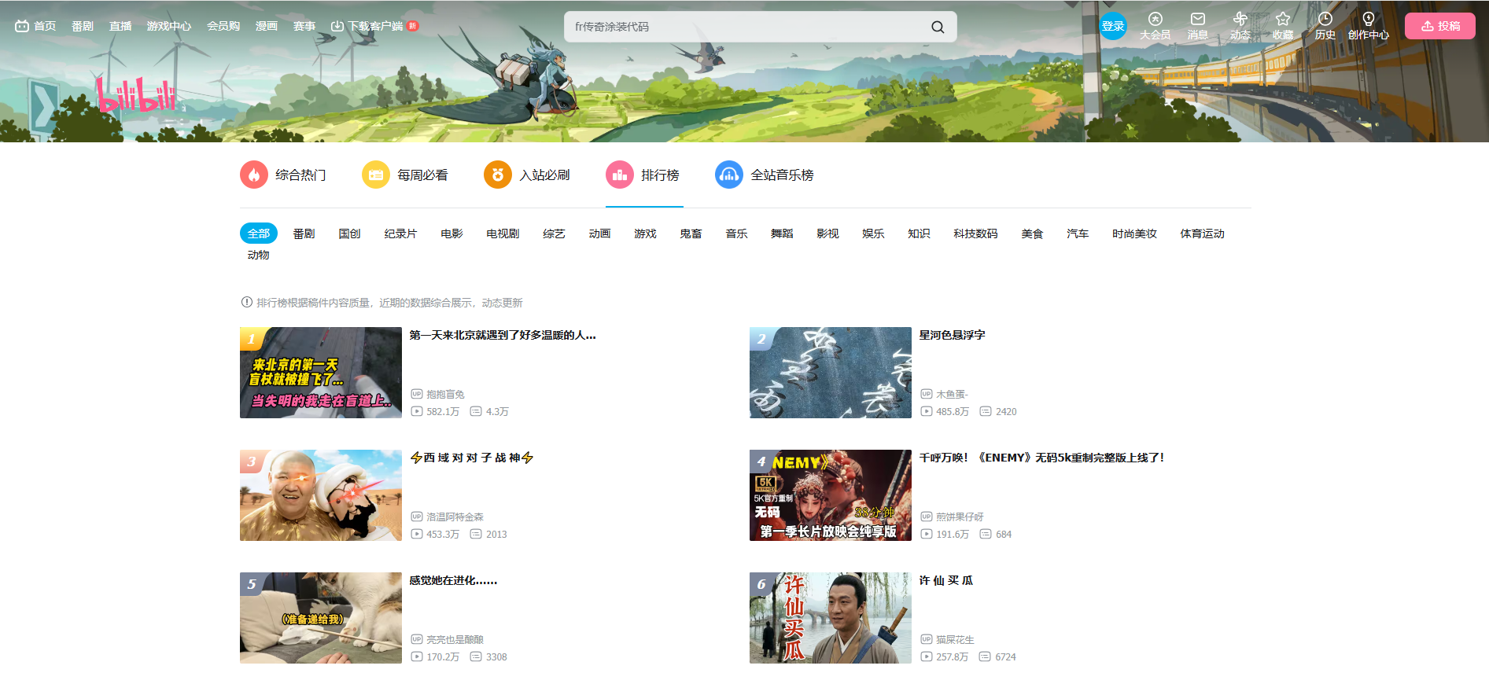The image size is (1489, 673).
Task: Click the 投稿 upload button
Action: 1440,26
